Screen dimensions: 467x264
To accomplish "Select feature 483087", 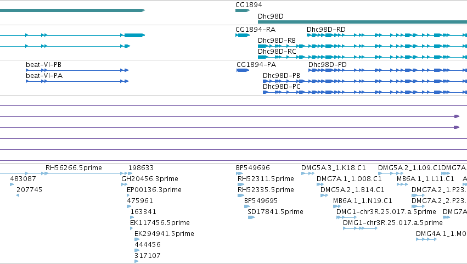I will pyautogui.click(x=23, y=179).
